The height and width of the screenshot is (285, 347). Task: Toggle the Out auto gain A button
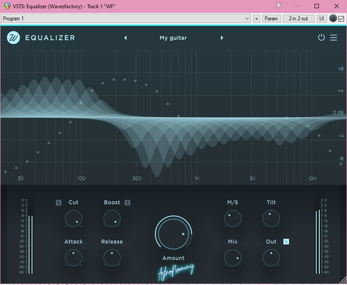[286, 242]
